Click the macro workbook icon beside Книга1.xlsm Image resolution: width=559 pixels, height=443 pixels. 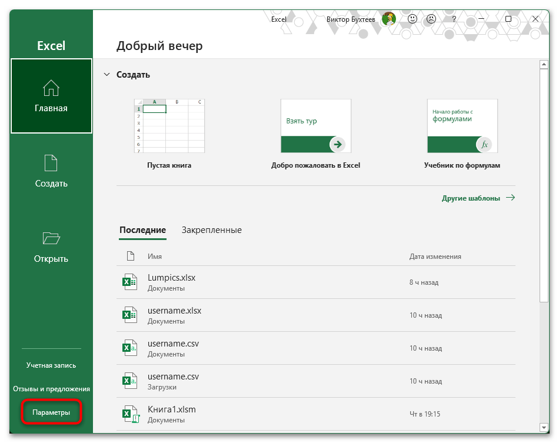tap(129, 414)
